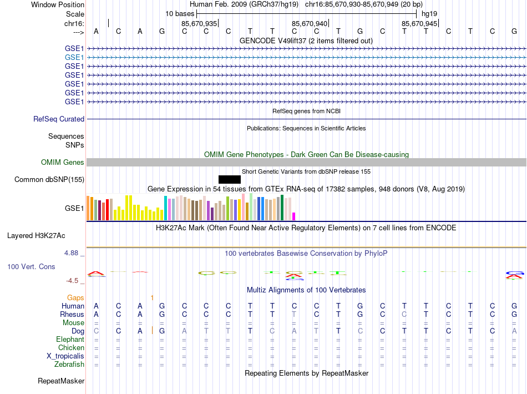Click the Window Position track label
Image resolution: width=527 pixels, height=394 pixels.
click(x=58, y=4)
